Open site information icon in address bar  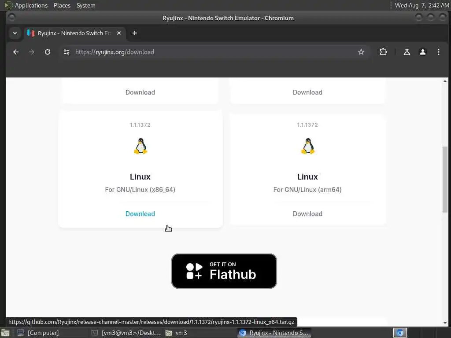pyautogui.click(x=67, y=52)
